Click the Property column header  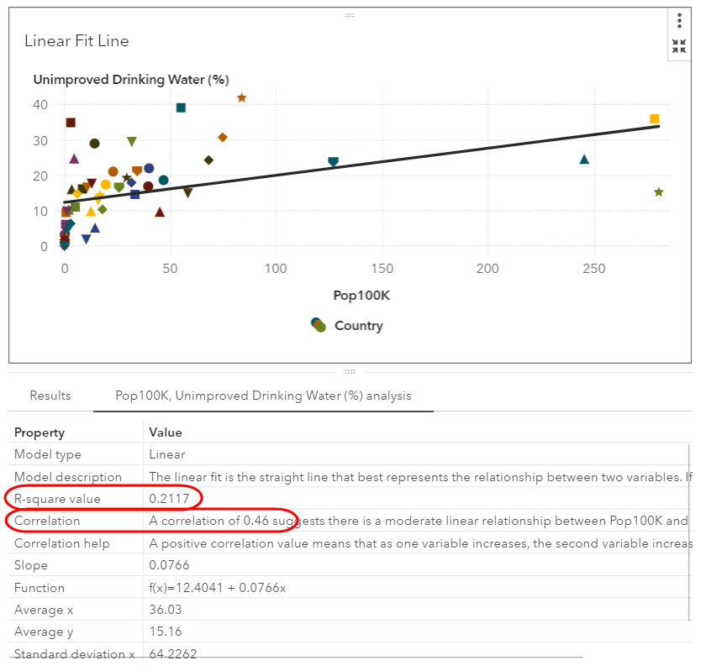pyautogui.click(x=40, y=432)
